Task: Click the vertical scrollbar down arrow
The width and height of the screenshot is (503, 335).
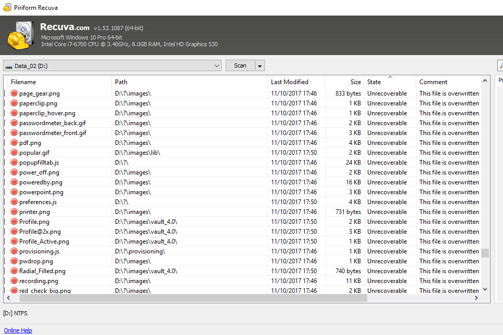Action: tap(485, 290)
